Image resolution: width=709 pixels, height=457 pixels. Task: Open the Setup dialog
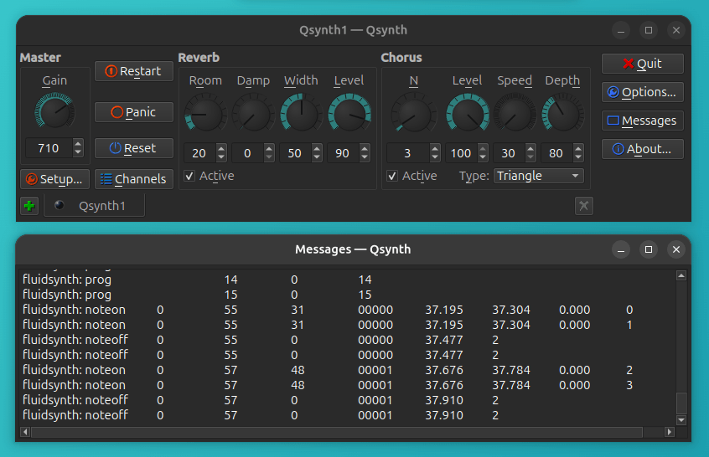(x=54, y=179)
